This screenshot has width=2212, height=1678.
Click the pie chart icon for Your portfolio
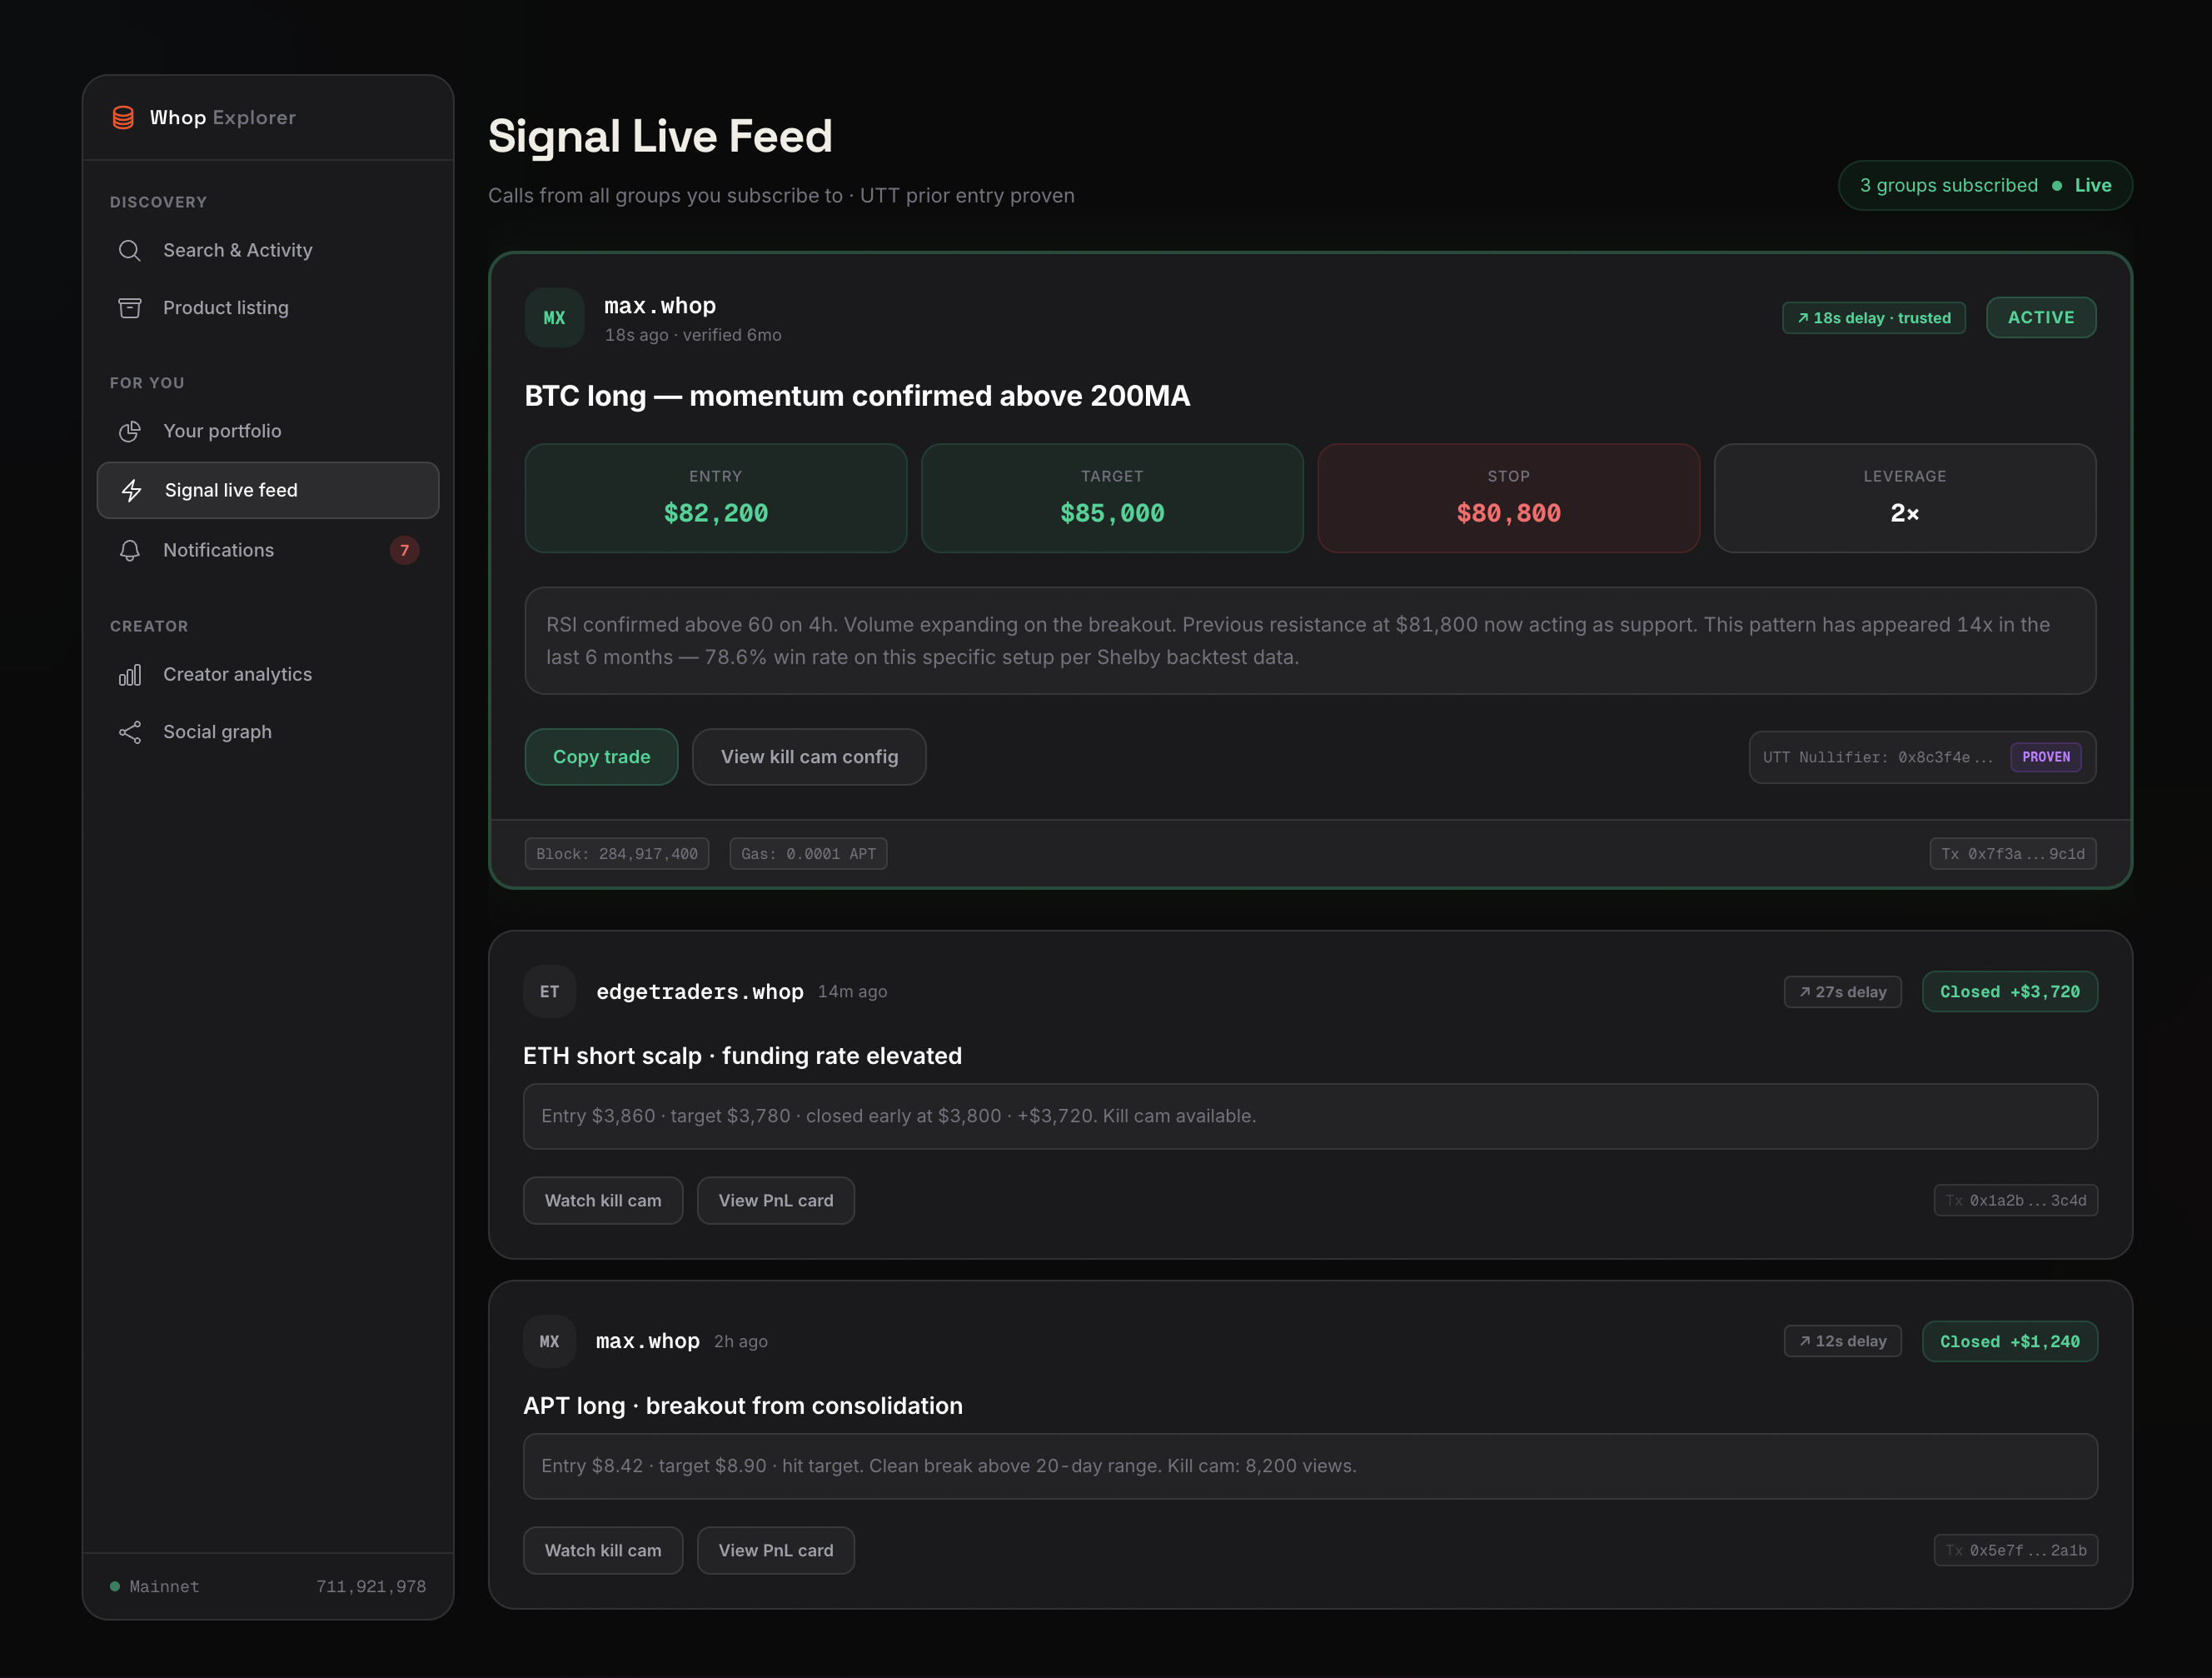click(x=130, y=432)
